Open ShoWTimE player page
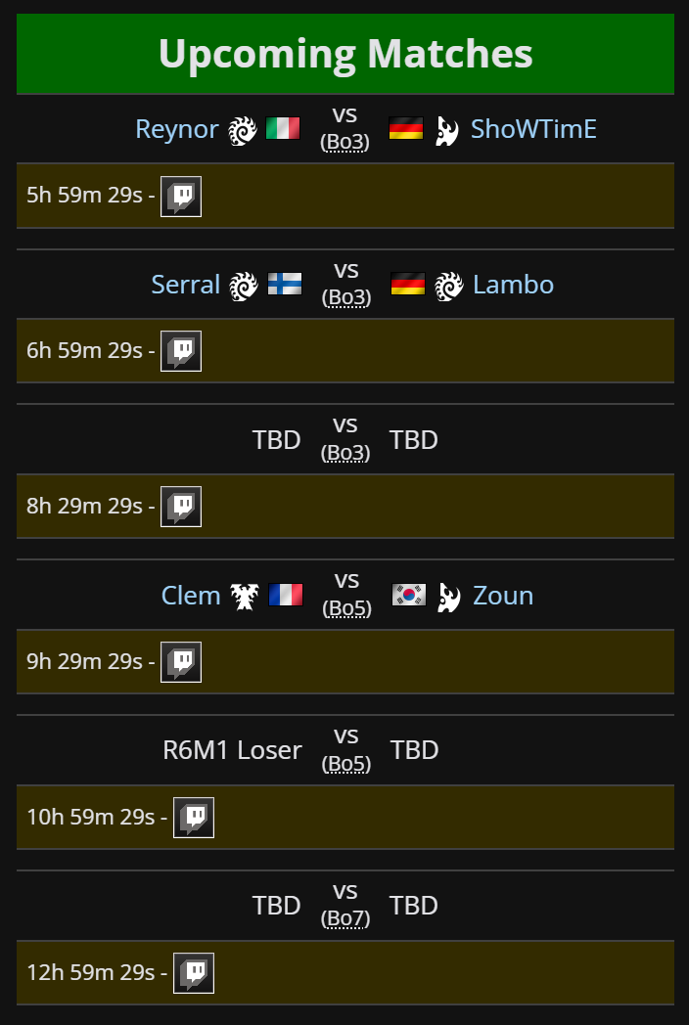This screenshot has height=1025, width=689. pyautogui.click(x=534, y=129)
